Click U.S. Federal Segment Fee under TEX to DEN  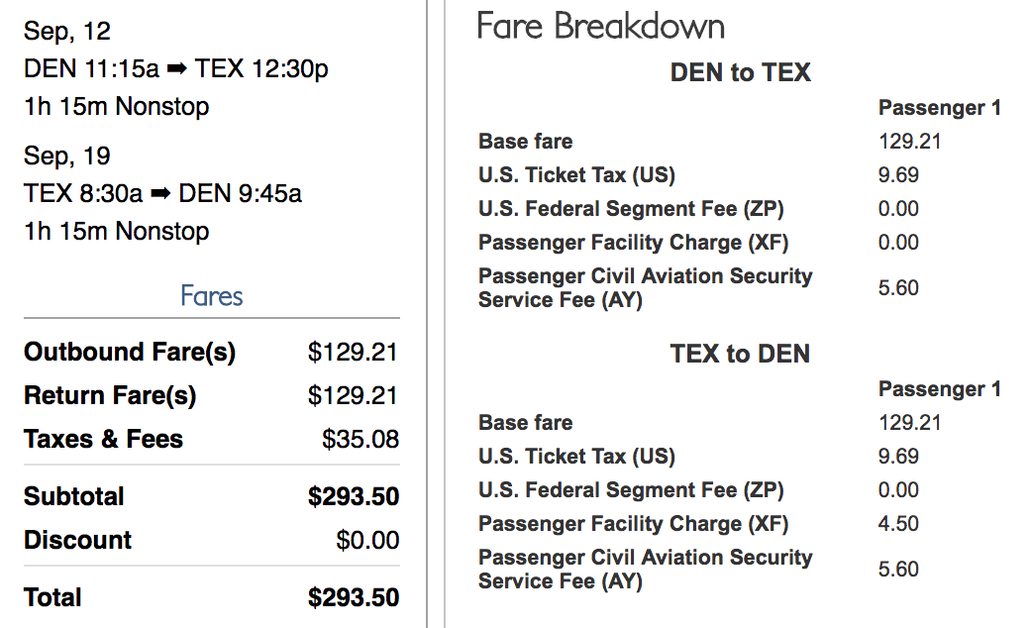pyautogui.click(x=631, y=490)
